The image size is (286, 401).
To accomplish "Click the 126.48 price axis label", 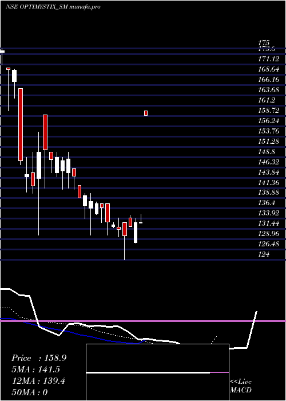I will pyautogui.click(x=269, y=244).
